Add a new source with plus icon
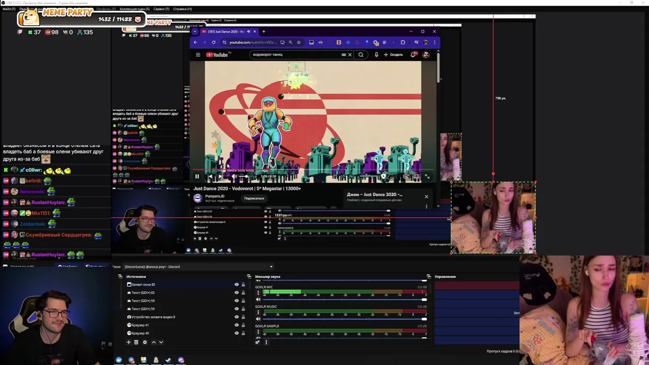 [128, 342]
